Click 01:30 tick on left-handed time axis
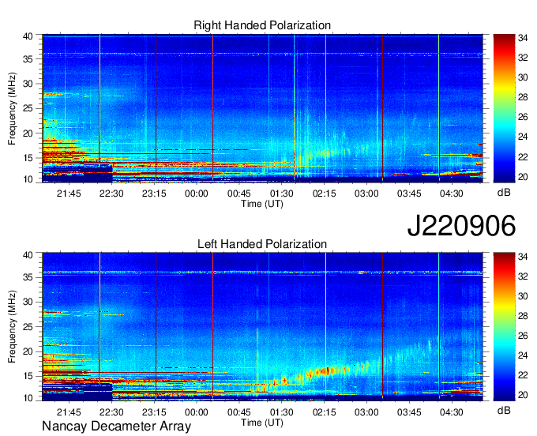 pos(281,412)
